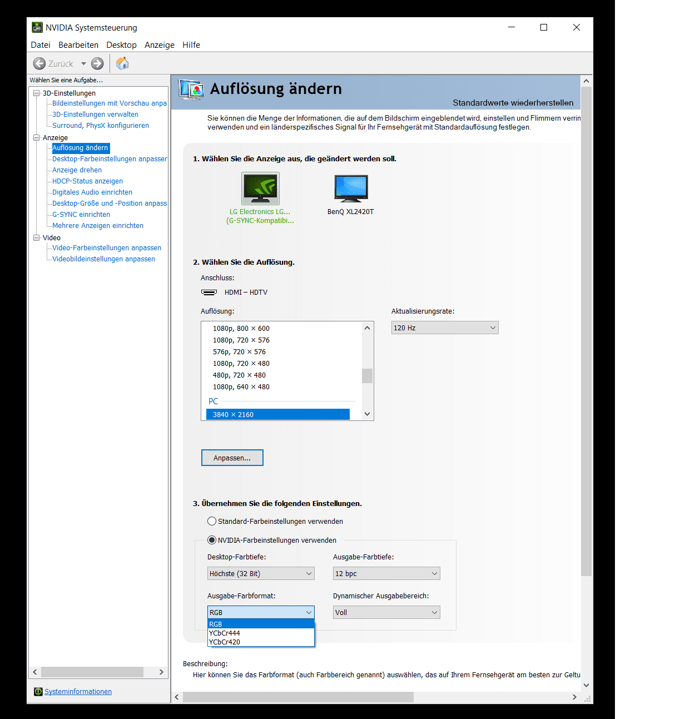Open Mehrere Anzeigen einrichten
Screen dimensions: 690x719
coord(98,226)
